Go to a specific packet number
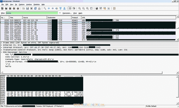Screen dimensions: 179x108 57,8
